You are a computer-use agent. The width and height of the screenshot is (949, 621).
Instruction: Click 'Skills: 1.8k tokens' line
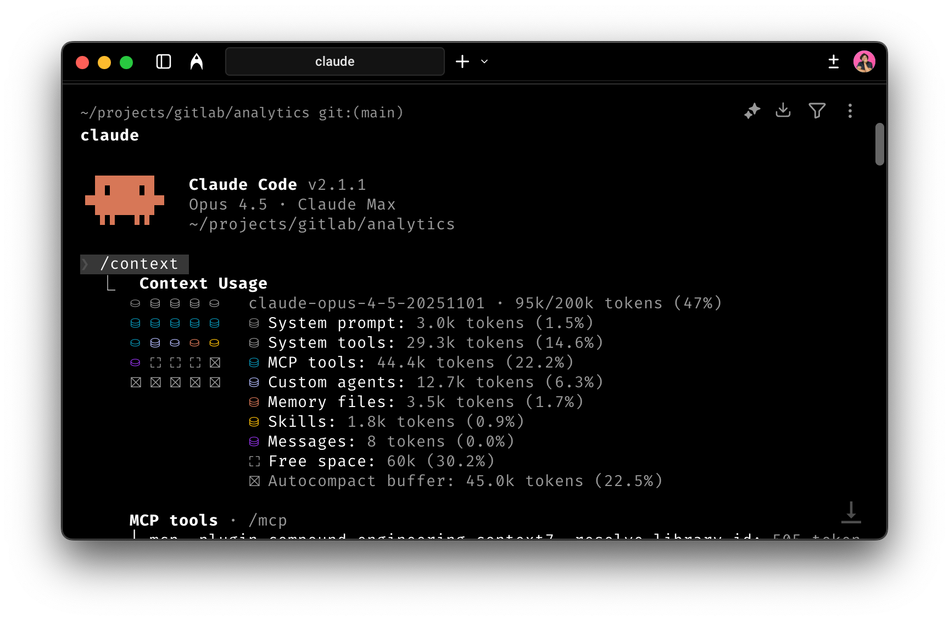[x=387, y=422]
